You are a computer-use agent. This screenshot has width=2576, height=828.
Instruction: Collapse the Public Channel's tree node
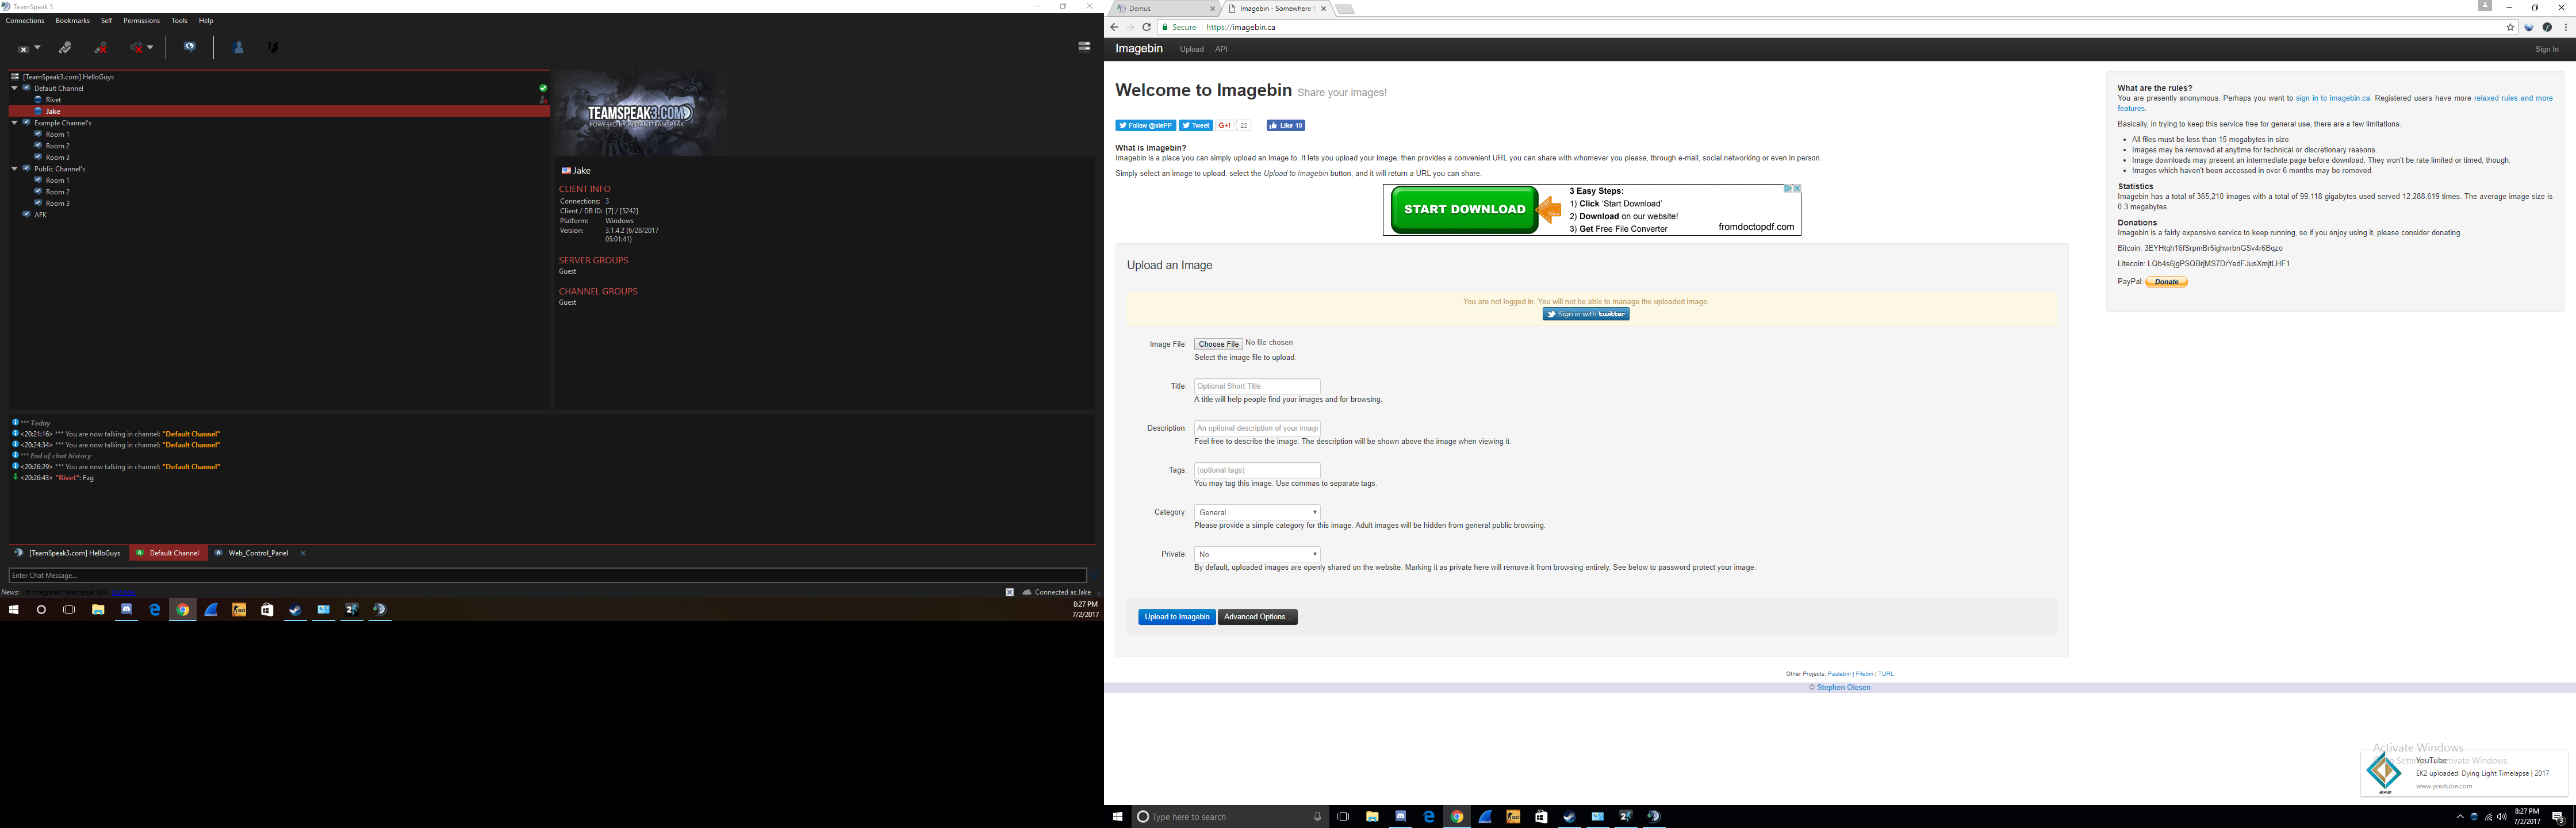14,169
